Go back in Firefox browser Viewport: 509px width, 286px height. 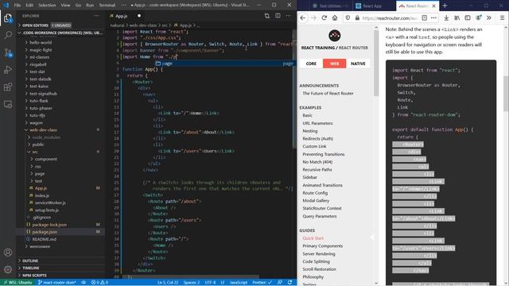[x=302, y=17]
